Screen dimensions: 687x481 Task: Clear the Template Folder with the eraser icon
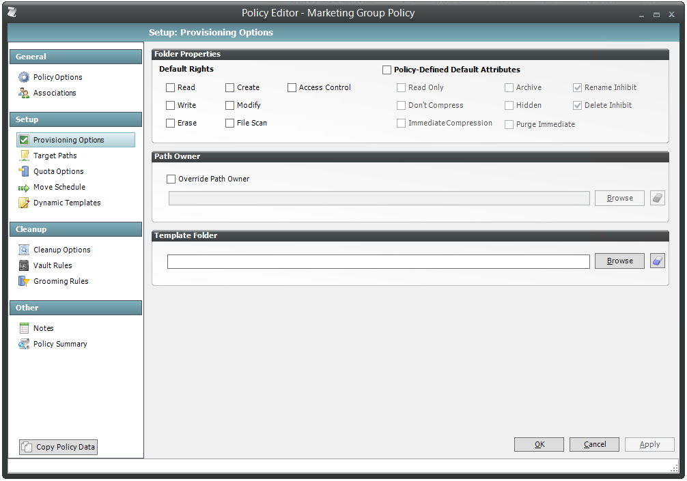coord(657,261)
